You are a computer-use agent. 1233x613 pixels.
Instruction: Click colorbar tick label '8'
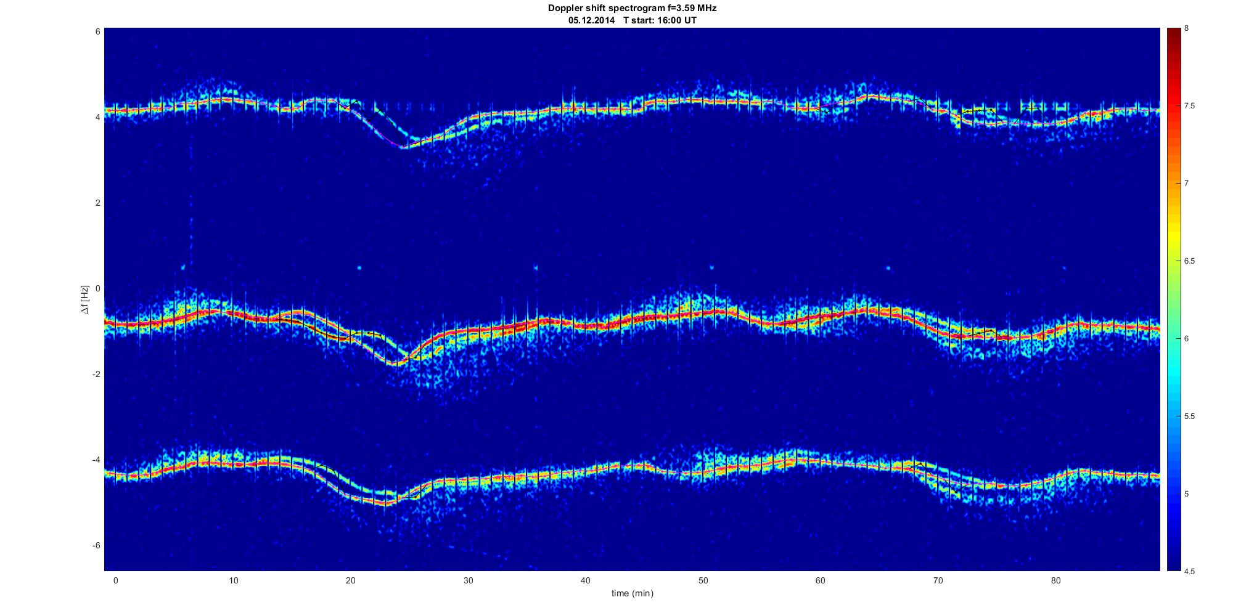click(1186, 28)
